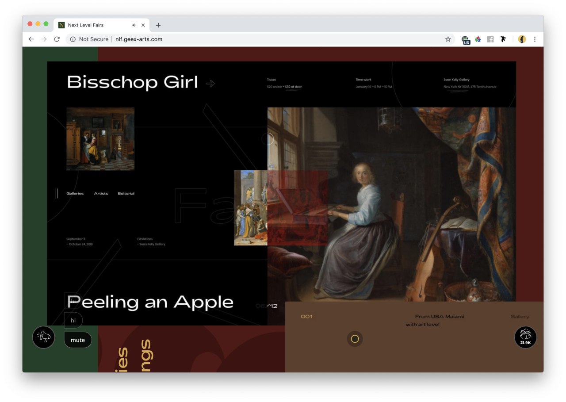Click the Time work label
This screenshot has width=566, height=402.
coord(363,80)
